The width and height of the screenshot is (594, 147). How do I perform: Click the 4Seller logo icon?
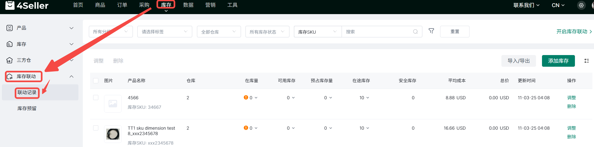click(10, 5)
